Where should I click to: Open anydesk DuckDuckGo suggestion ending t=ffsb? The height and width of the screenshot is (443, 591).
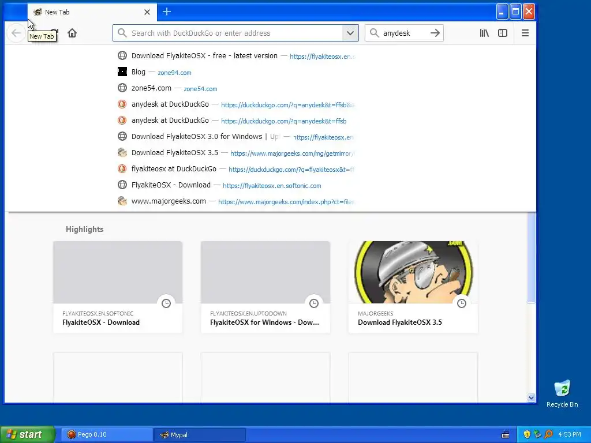pyautogui.click(x=236, y=121)
